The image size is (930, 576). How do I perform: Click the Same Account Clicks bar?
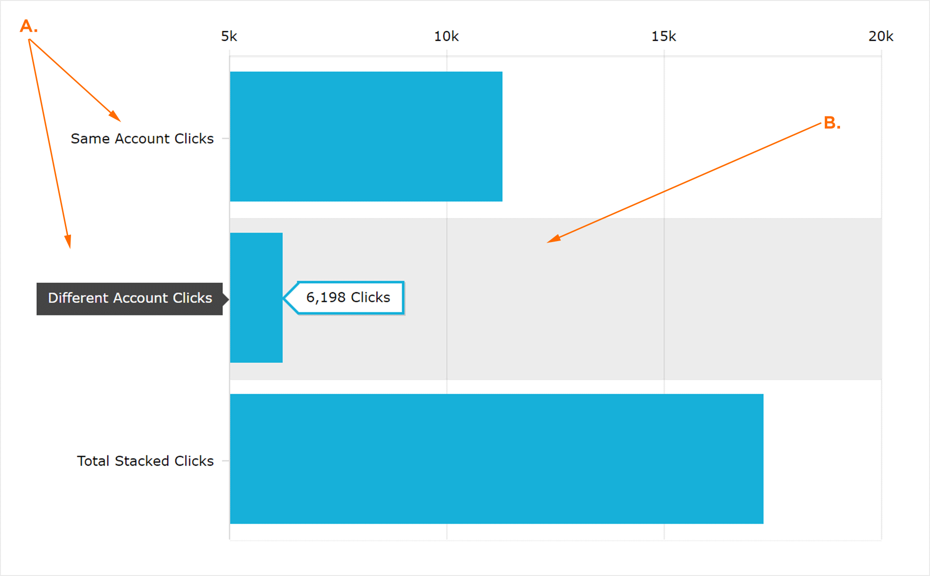coord(366,136)
